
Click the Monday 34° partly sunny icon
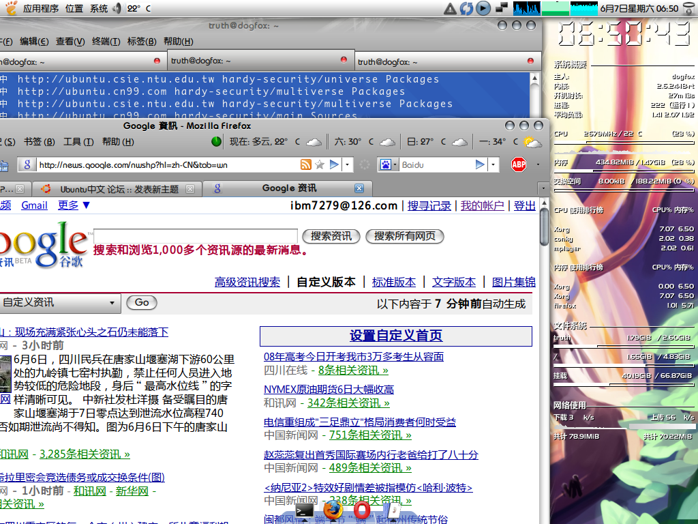tap(532, 142)
